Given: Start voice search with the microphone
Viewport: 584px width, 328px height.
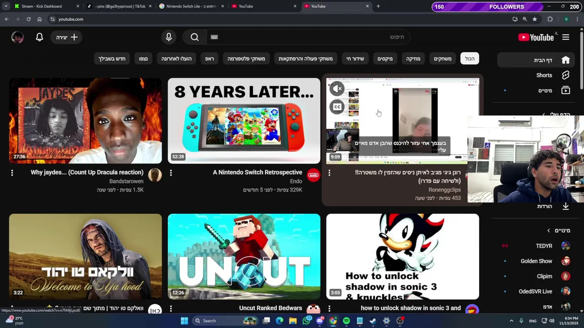Looking at the screenshot, I should [x=169, y=37].
